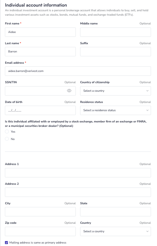Click the Email address field
157x246 pixels.
pos(78,71)
